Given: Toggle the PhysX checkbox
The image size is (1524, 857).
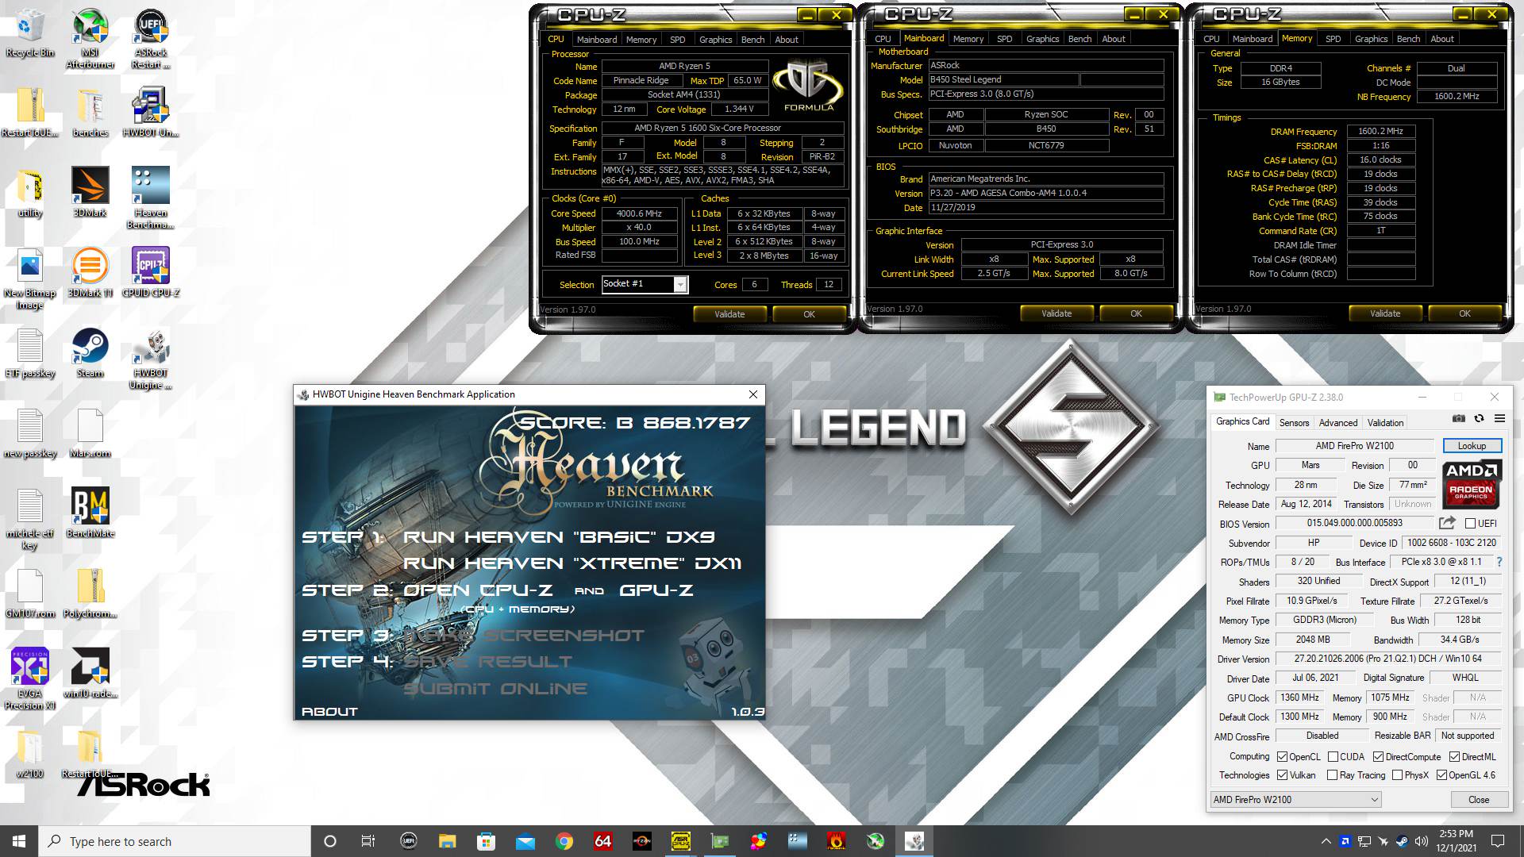Looking at the screenshot, I should [1397, 775].
